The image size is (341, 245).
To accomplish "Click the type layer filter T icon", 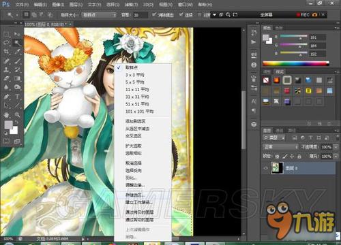I will pos(311,137).
